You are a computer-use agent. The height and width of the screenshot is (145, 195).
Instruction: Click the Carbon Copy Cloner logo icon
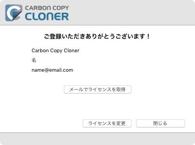click(14, 13)
